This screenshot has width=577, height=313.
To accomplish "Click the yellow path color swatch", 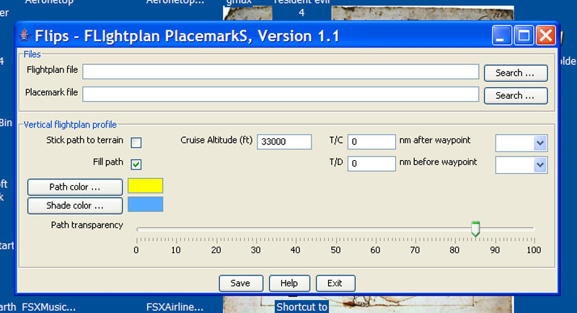I will click(145, 186).
